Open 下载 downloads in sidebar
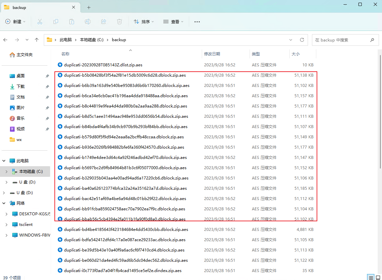Image resolution: width=382 pixels, height=280 pixels. point(17,87)
